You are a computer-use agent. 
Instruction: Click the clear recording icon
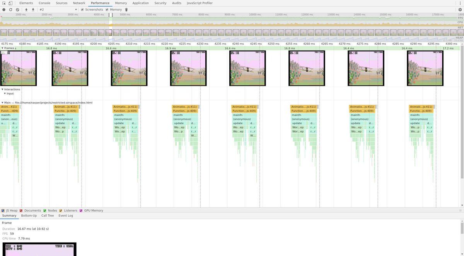(17, 10)
